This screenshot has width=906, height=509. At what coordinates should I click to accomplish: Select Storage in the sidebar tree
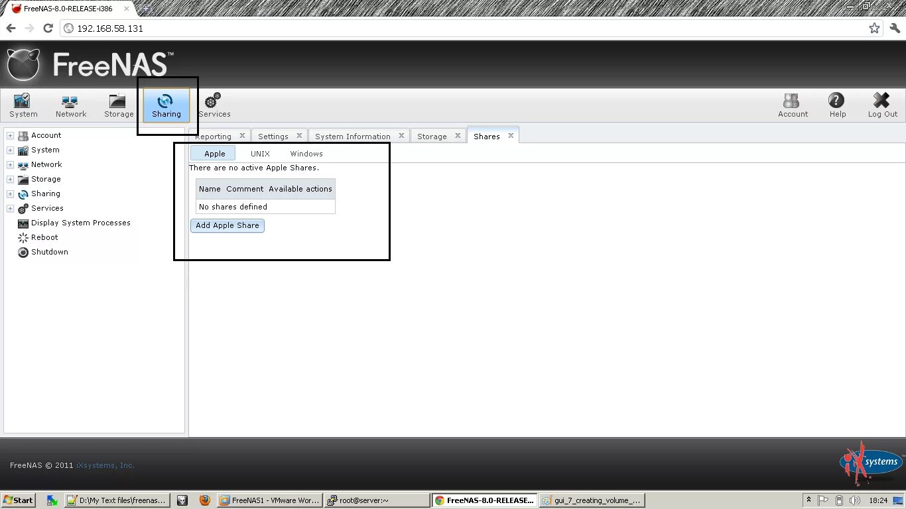click(46, 179)
